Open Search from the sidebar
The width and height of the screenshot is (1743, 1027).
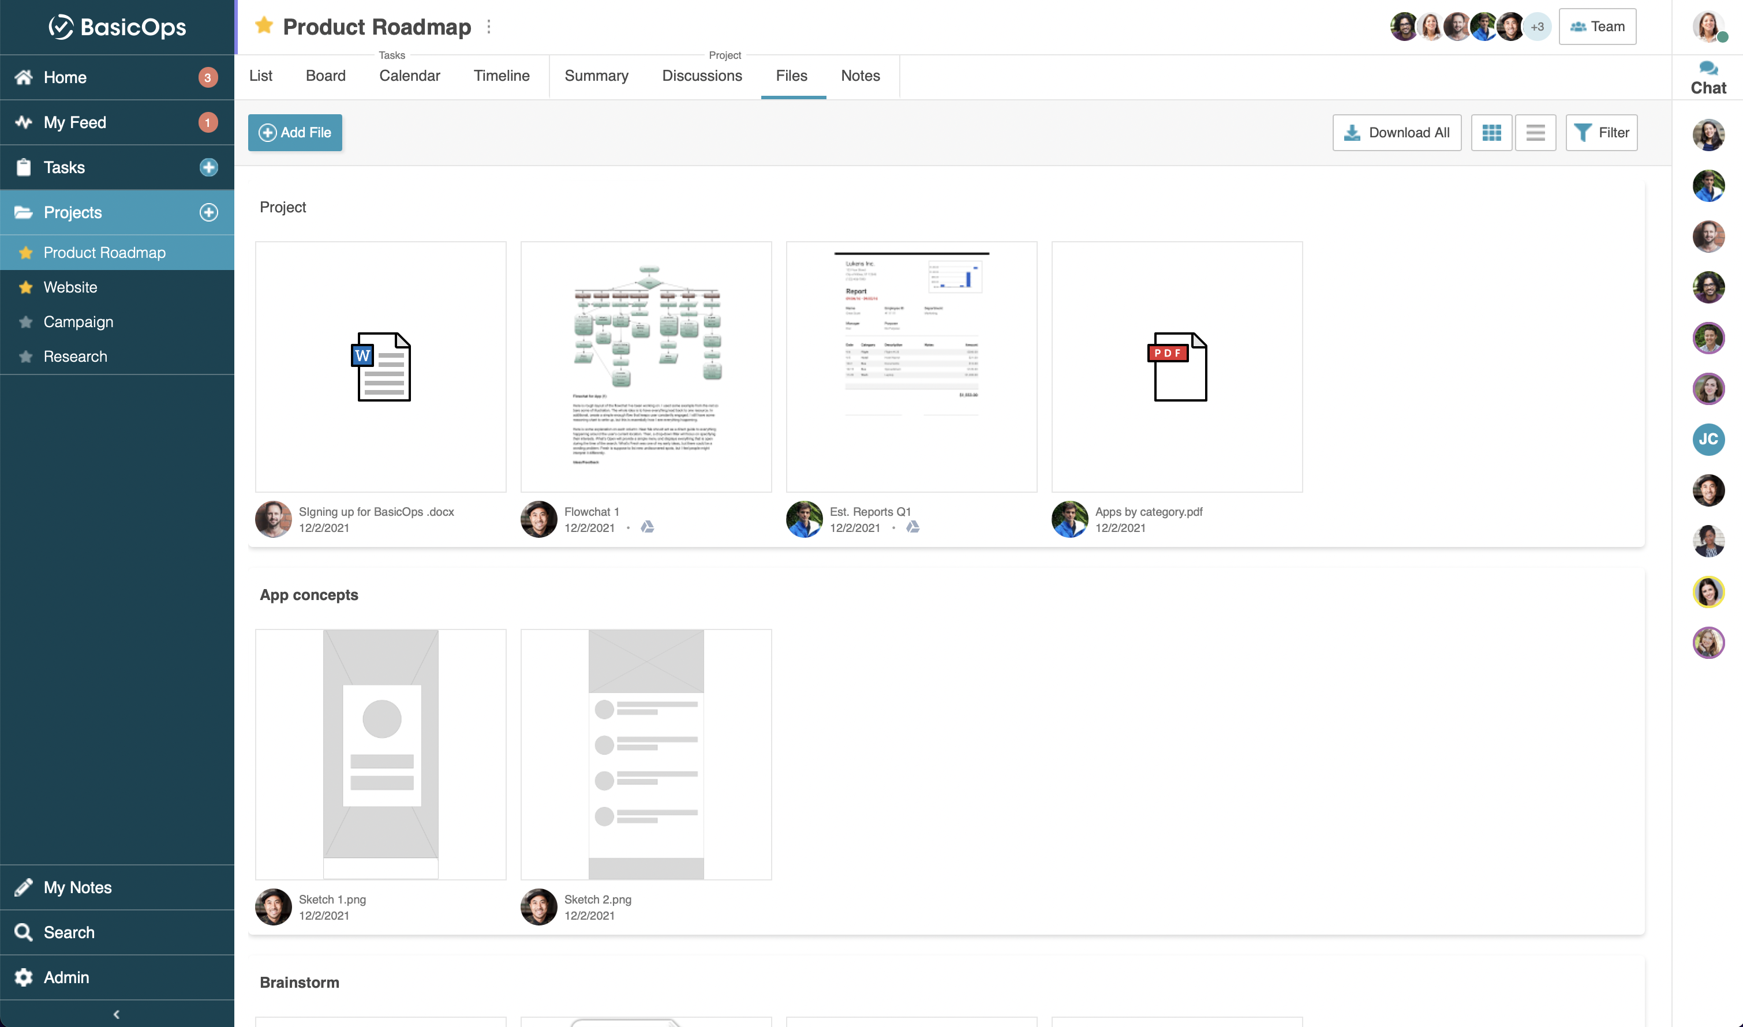point(69,932)
